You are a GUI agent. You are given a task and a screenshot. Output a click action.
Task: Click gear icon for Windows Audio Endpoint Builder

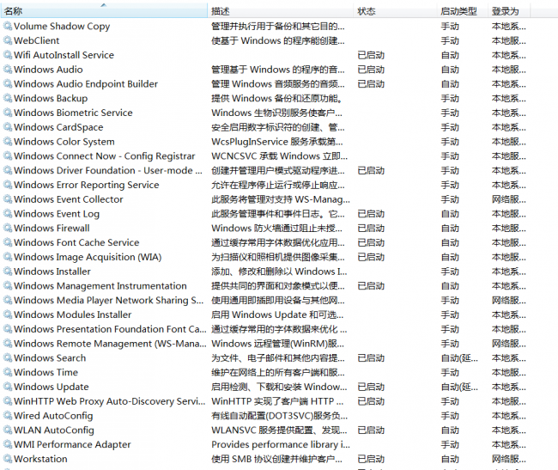(x=8, y=83)
